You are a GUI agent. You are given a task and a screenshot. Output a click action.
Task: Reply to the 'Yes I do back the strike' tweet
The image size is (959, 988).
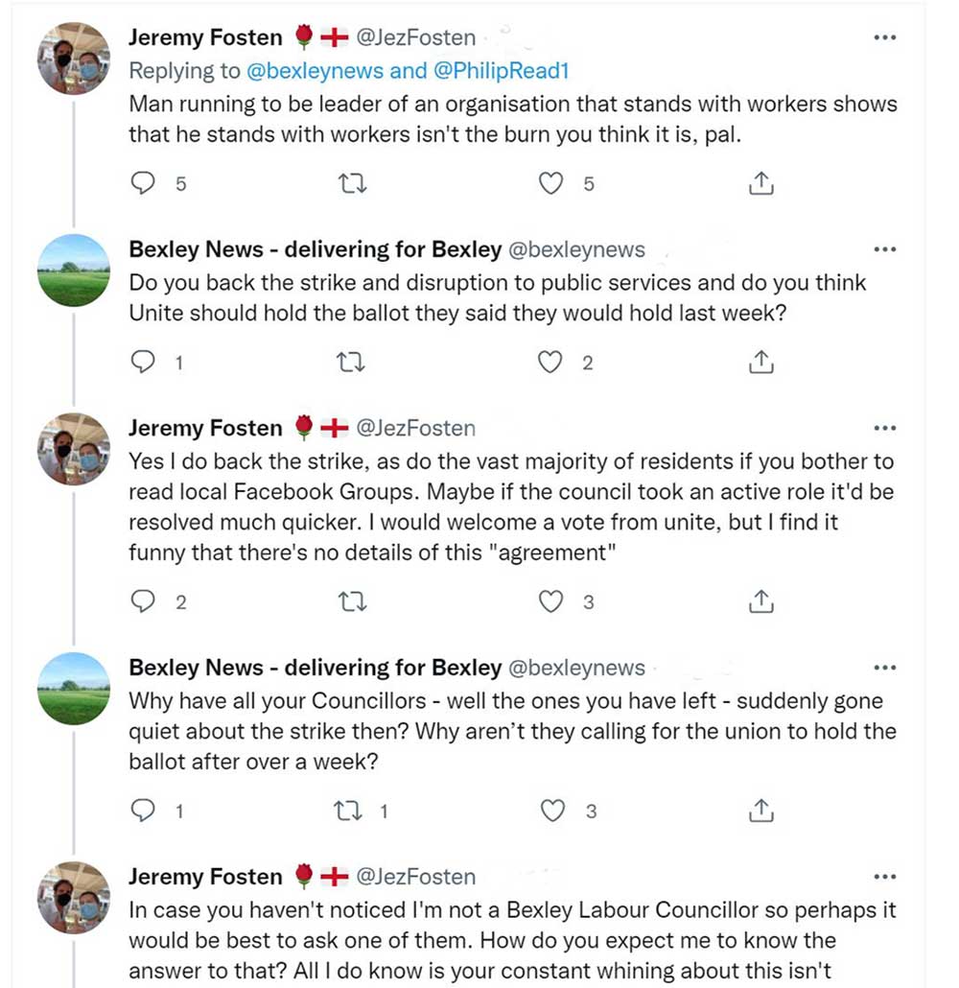tap(143, 601)
